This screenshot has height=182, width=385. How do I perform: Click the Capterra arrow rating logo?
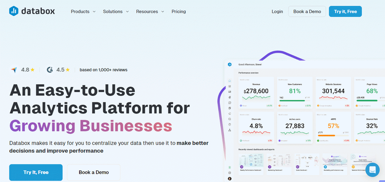pyautogui.click(x=14, y=70)
